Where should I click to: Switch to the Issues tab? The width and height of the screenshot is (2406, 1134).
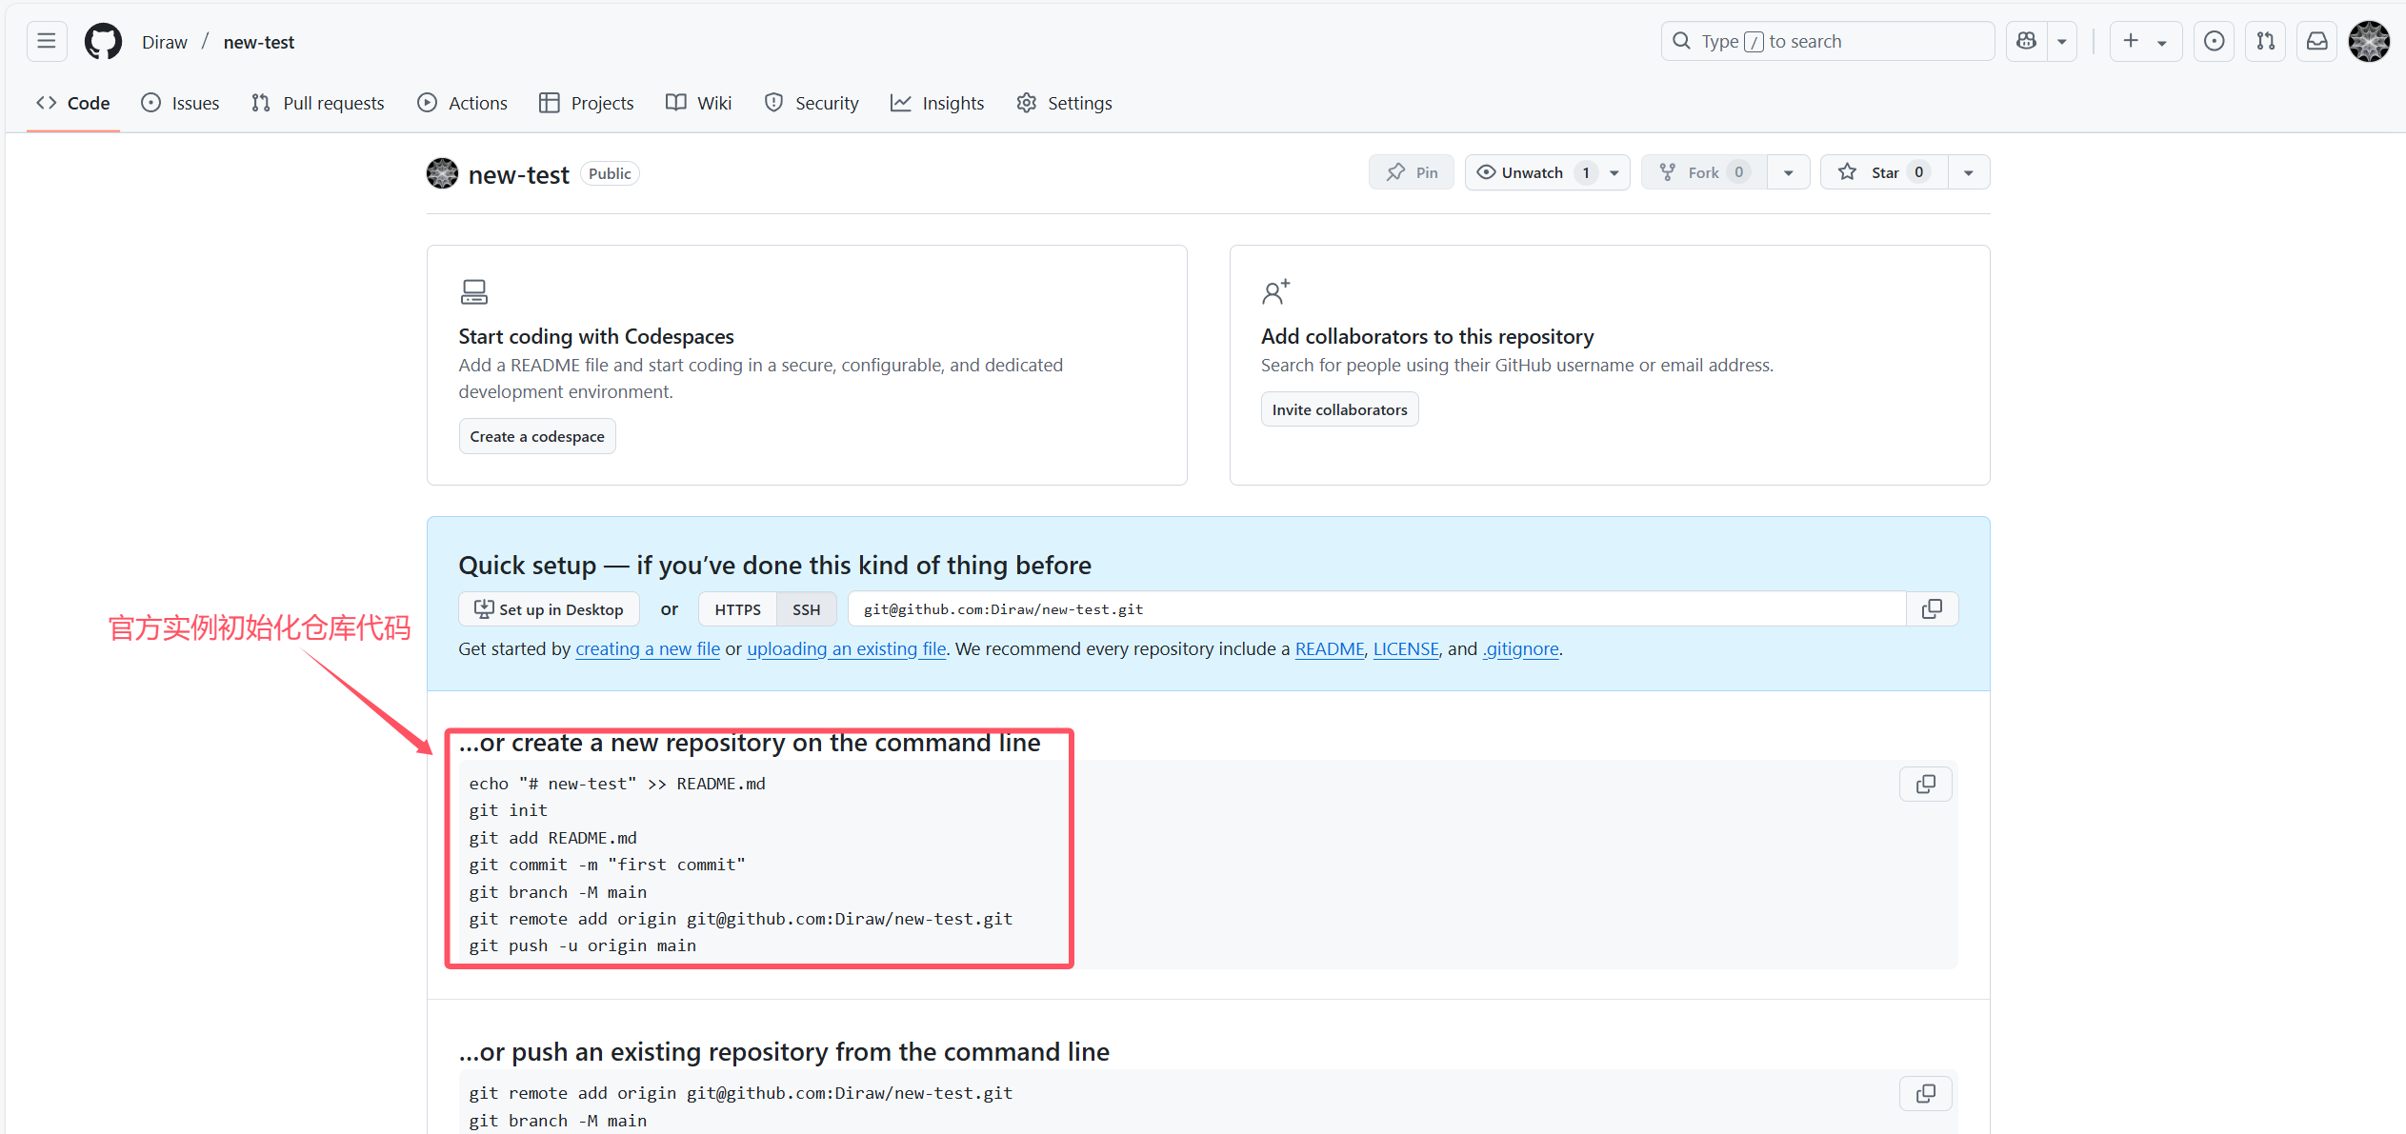pyautogui.click(x=180, y=103)
